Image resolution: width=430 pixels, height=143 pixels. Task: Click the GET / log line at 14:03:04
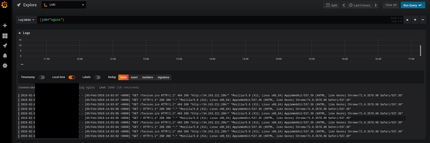[x=211, y=127]
